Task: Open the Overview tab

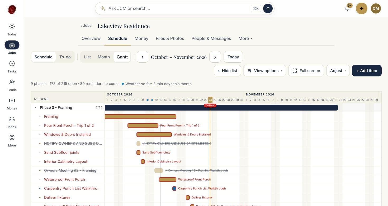Action: tap(91, 38)
